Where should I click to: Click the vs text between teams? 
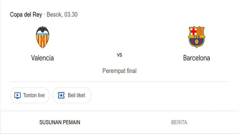coord(119,55)
